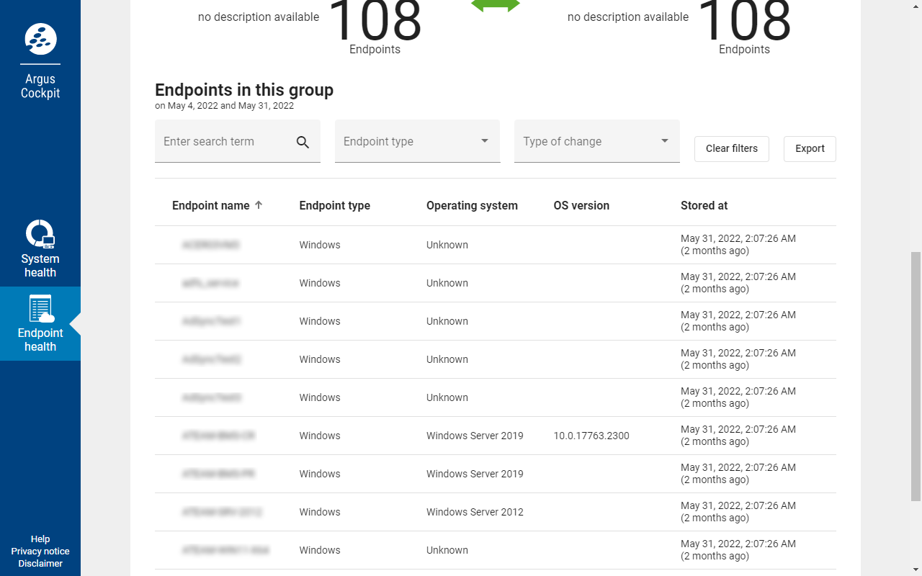Viewport: 922px width, 576px height.
Task: Click the green double-arrow comparison icon
Action: coord(496,6)
